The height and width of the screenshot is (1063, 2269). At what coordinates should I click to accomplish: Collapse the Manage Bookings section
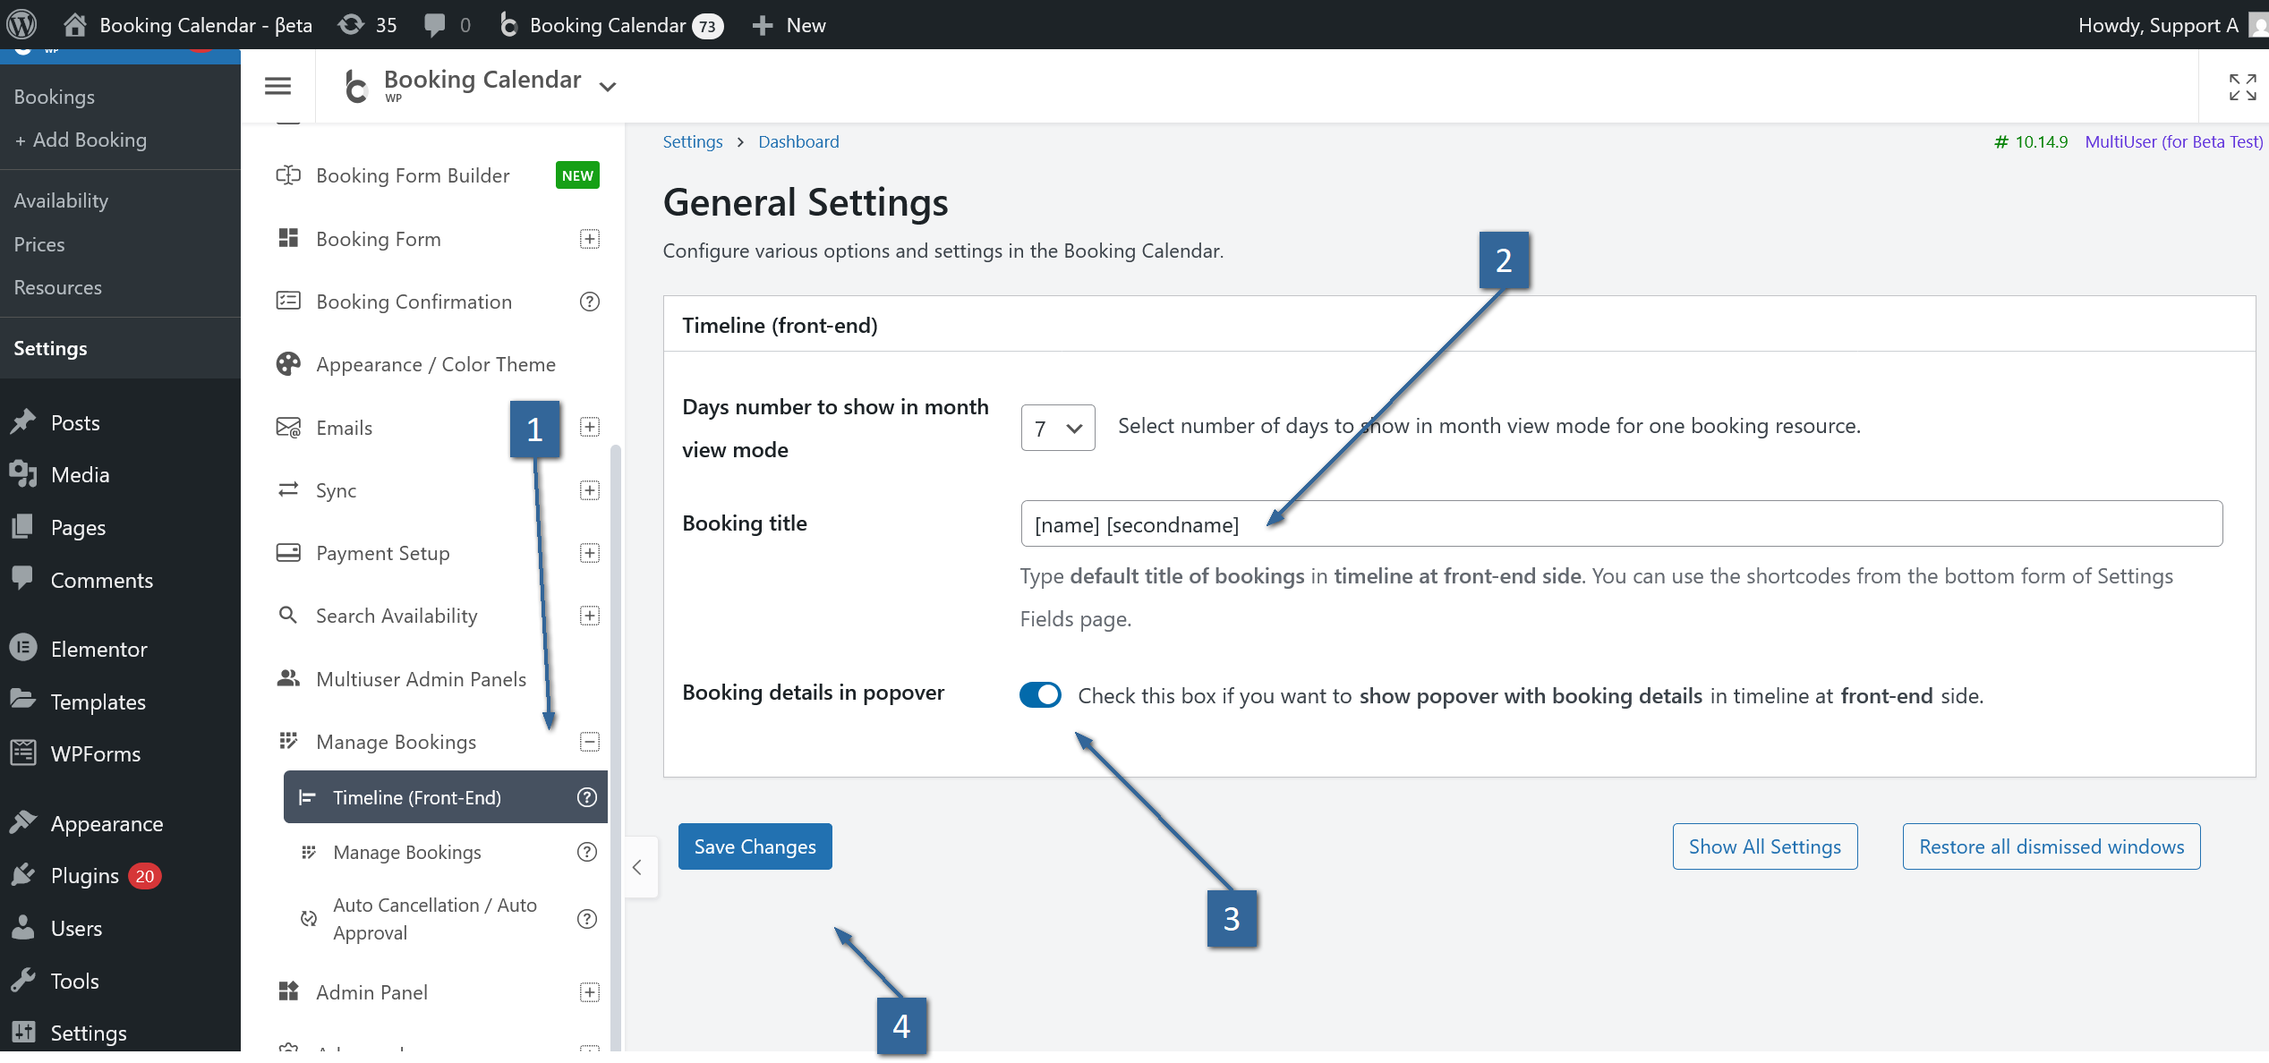pyautogui.click(x=589, y=742)
